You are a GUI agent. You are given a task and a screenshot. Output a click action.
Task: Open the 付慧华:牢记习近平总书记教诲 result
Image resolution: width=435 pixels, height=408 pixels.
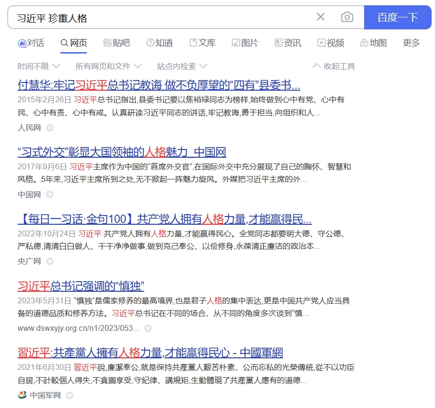pos(159,85)
